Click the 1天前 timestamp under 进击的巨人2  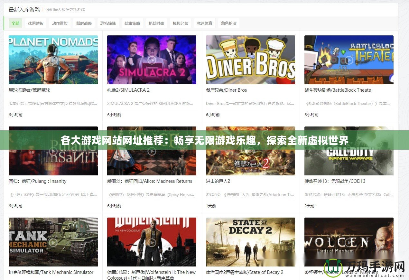211,206
